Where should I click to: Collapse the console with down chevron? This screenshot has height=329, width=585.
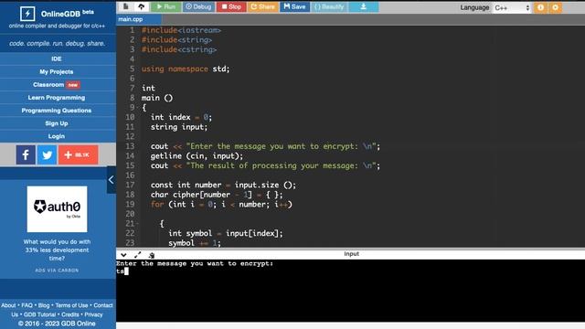123,255
